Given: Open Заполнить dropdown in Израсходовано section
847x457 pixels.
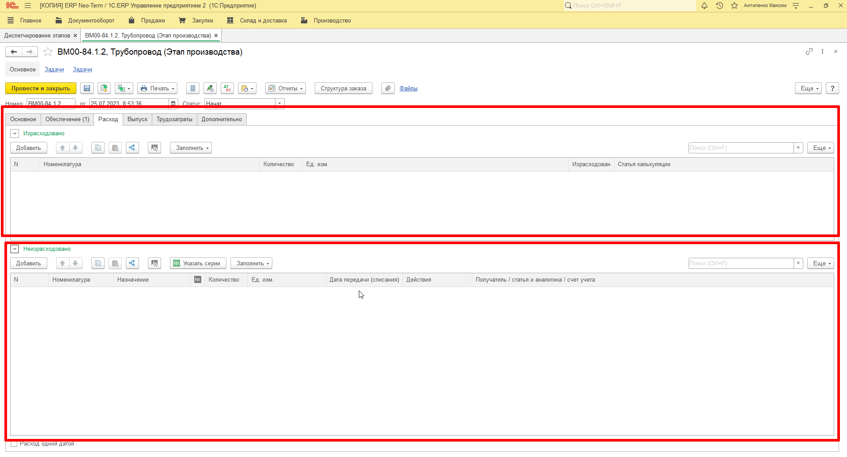Looking at the screenshot, I should point(191,148).
